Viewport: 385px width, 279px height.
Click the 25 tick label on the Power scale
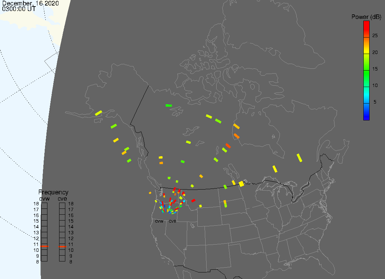point(375,36)
